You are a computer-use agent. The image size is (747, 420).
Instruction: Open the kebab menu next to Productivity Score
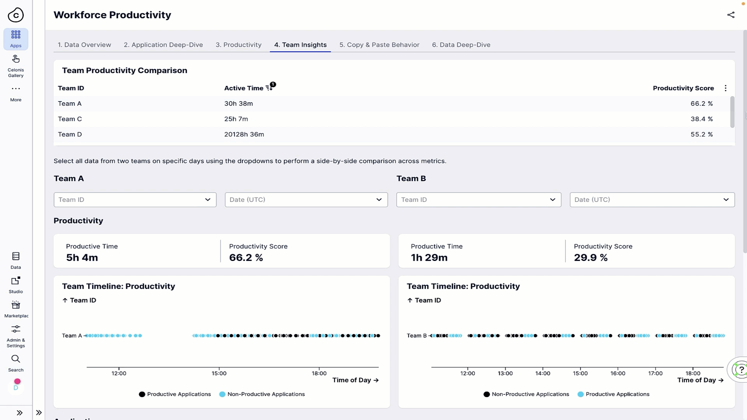coord(726,88)
